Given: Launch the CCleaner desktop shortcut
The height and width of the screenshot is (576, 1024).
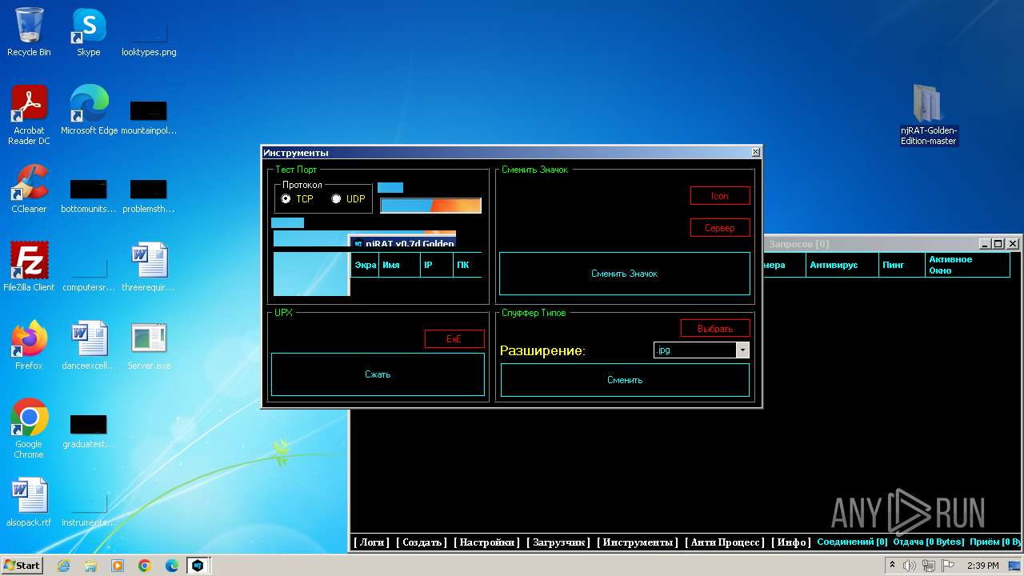Looking at the screenshot, I should [29, 189].
